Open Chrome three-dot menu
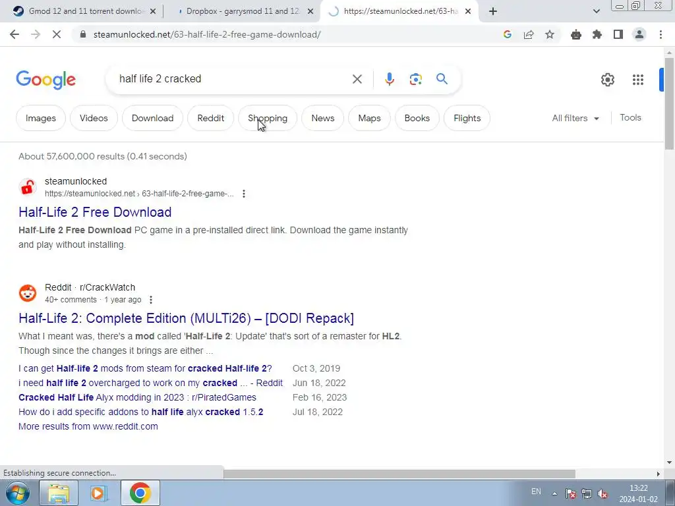 [660, 34]
